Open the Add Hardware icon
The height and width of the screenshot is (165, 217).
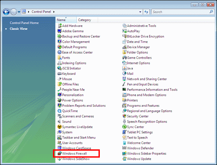[x=59, y=26]
